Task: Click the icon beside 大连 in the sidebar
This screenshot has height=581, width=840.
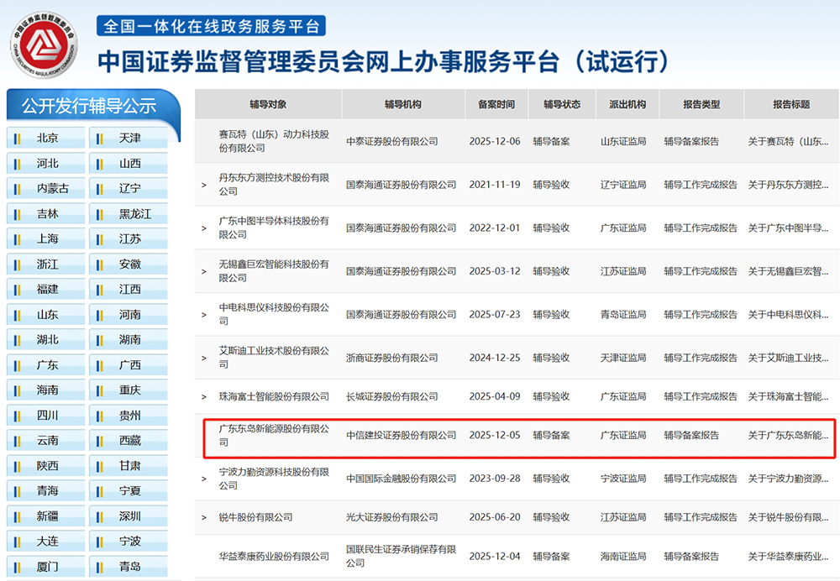Action: tap(15, 541)
